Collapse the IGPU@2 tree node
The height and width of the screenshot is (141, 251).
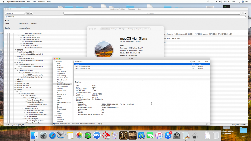16,69
